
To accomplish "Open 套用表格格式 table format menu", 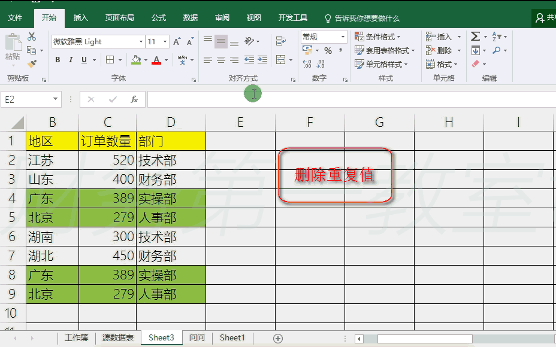I will click(x=385, y=51).
